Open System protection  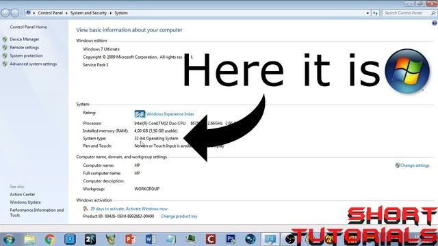point(26,56)
